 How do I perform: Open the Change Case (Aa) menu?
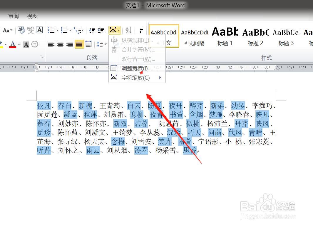click(8, 30)
